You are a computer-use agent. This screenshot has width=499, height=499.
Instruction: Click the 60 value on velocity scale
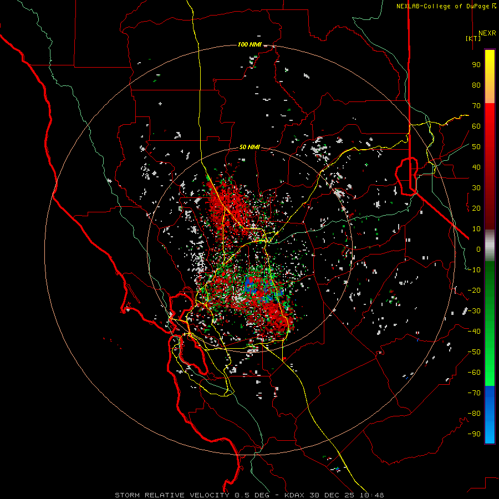point(476,126)
